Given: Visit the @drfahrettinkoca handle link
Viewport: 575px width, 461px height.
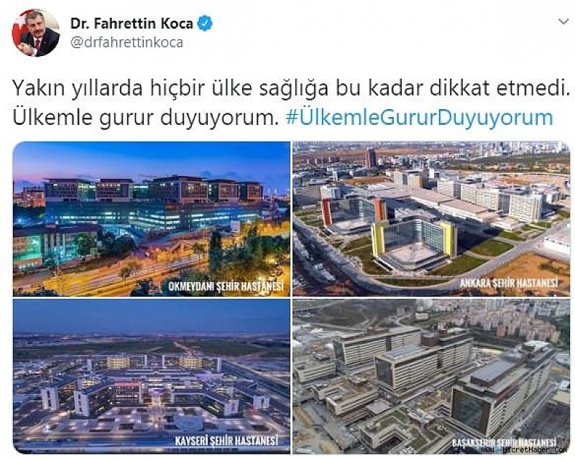Looking at the screenshot, I should pos(126,42).
